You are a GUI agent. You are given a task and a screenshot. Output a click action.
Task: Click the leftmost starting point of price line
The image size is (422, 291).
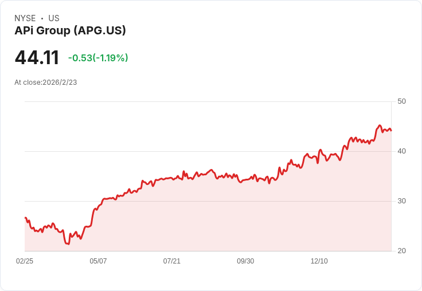click(x=25, y=218)
